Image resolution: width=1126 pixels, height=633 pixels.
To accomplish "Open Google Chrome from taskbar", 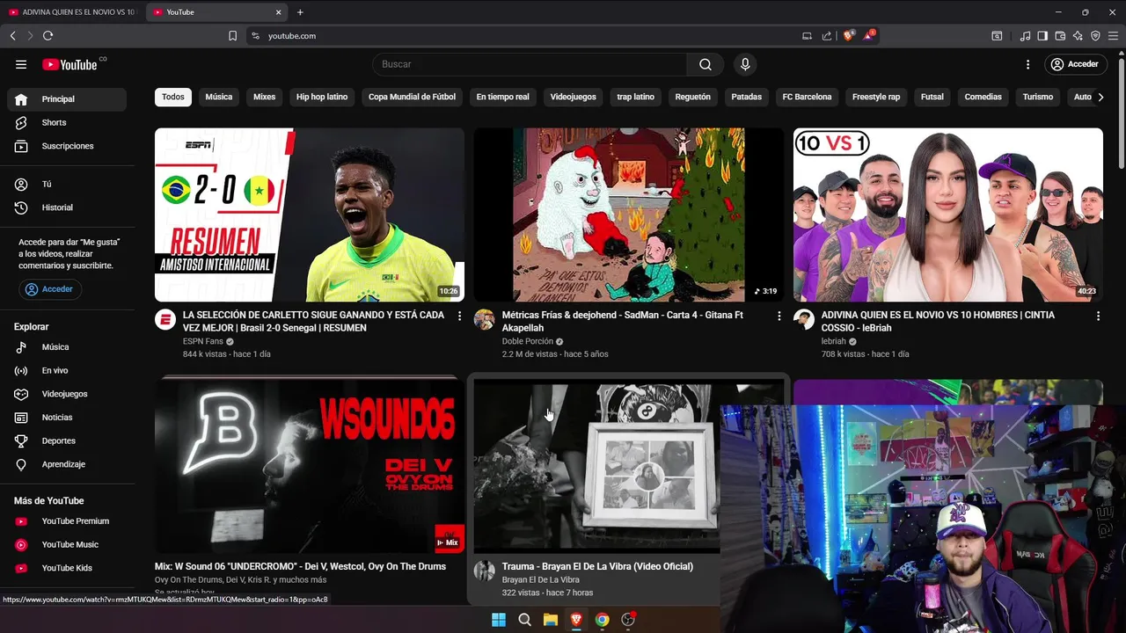I will [602, 620].
